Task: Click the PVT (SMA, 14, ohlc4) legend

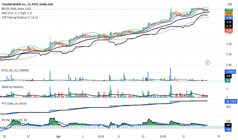Action: pyautogui.click(x=14, y=104)
